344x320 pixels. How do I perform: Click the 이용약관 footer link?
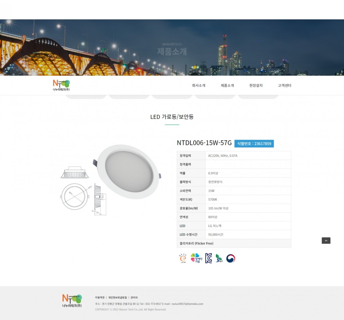coord(100,298)
